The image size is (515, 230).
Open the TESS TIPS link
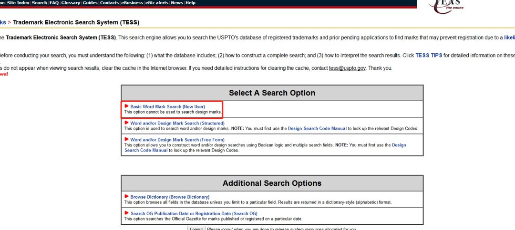(429, 55)
